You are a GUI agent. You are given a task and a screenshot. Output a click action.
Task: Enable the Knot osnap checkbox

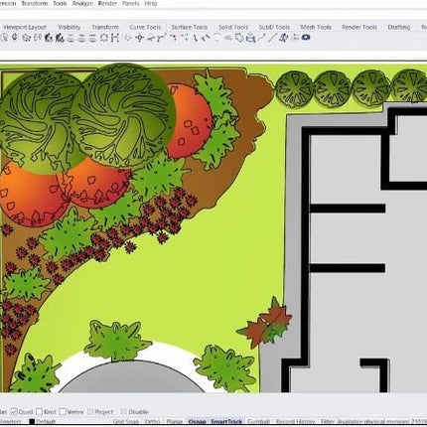[39, 411]
